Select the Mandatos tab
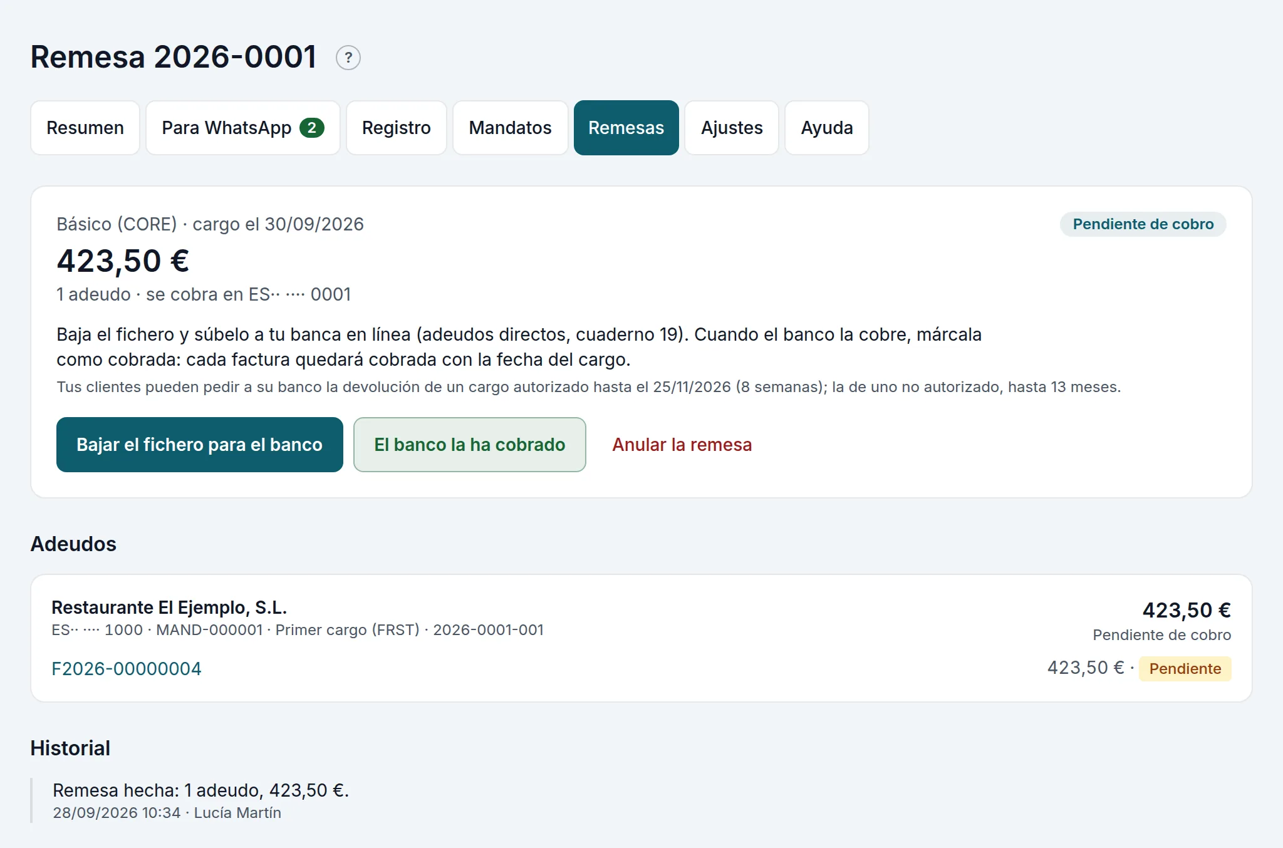Screen dimensions: 1283x848 click(x=511, y=128)
